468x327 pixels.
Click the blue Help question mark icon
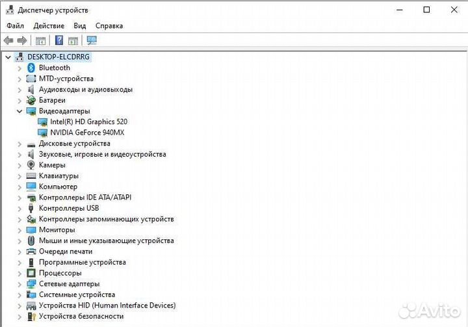(x=59, y=40)
